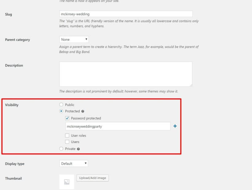The image size is (252, 190).
Task: Open the Protected visibility help tooltip icon
Action: click(83, 111)
